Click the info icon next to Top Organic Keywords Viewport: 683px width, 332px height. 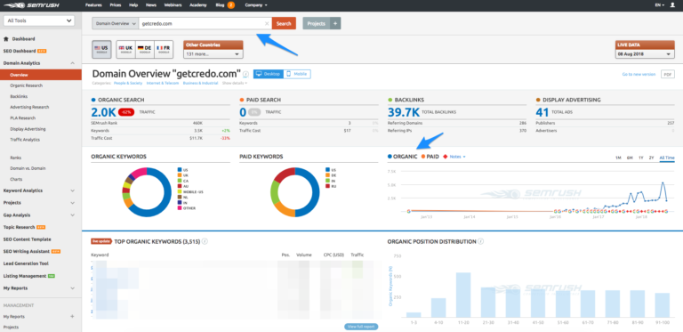pyautogui.click(x=205, y=241)
